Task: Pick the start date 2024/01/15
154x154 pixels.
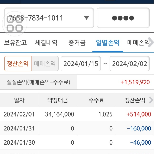Action: tap(81, 64)
